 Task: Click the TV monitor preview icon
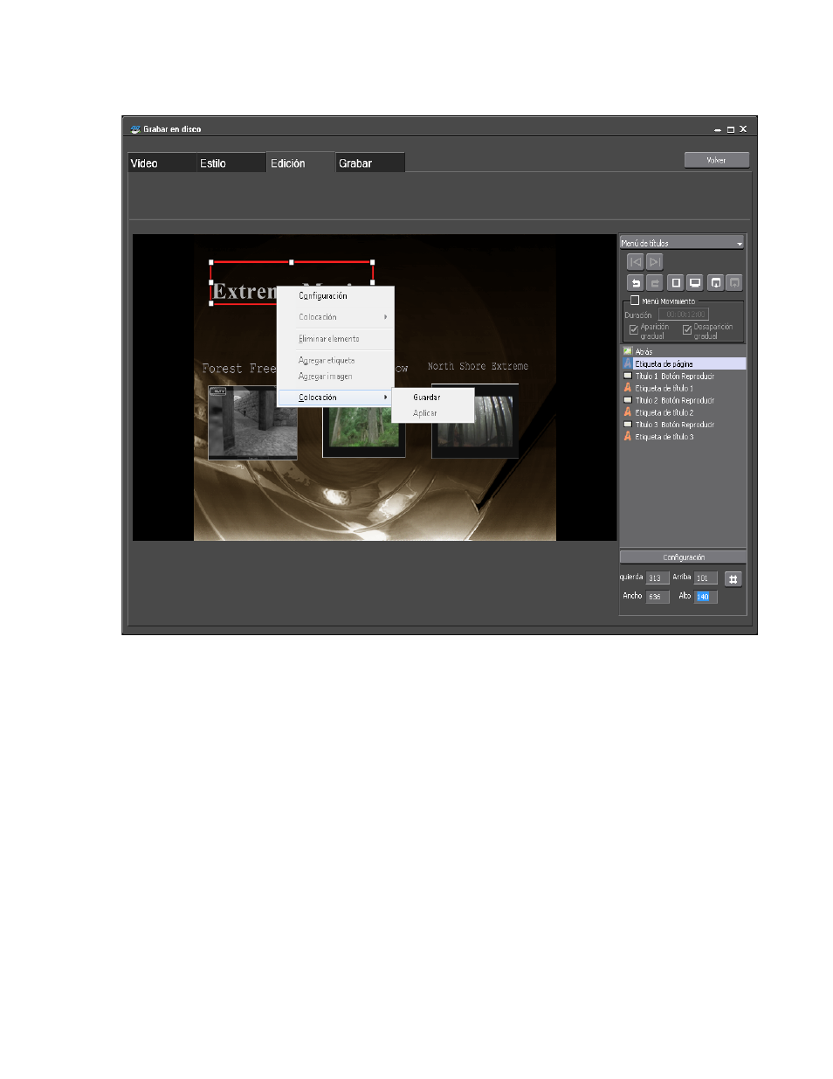[x=695, y=283]
